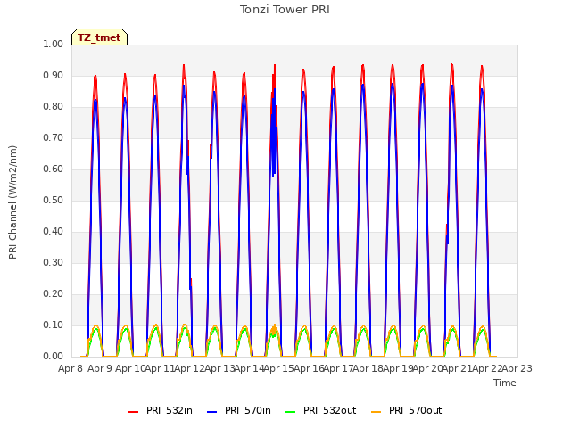571x428 pixels.
Task: Click the green PRI_532out legend swatch
Action: [x=291, y=412]
